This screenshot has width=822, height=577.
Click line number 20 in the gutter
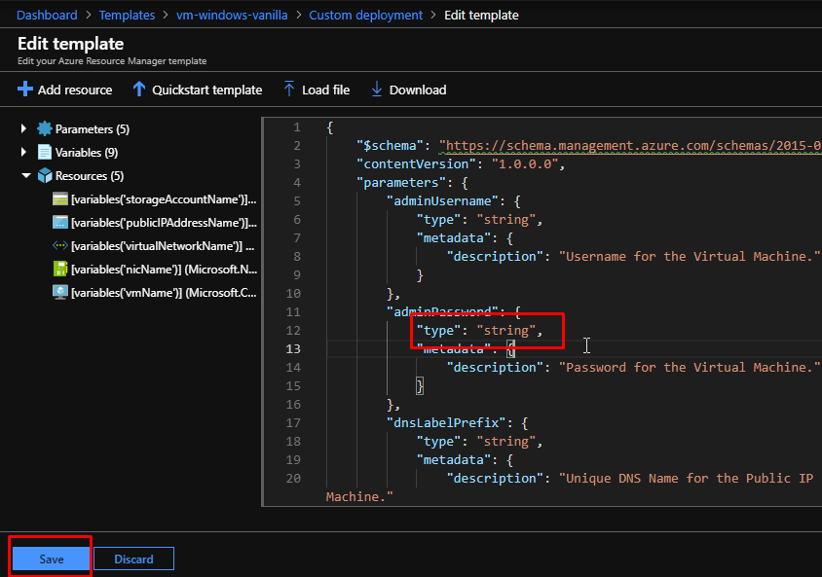293,479
